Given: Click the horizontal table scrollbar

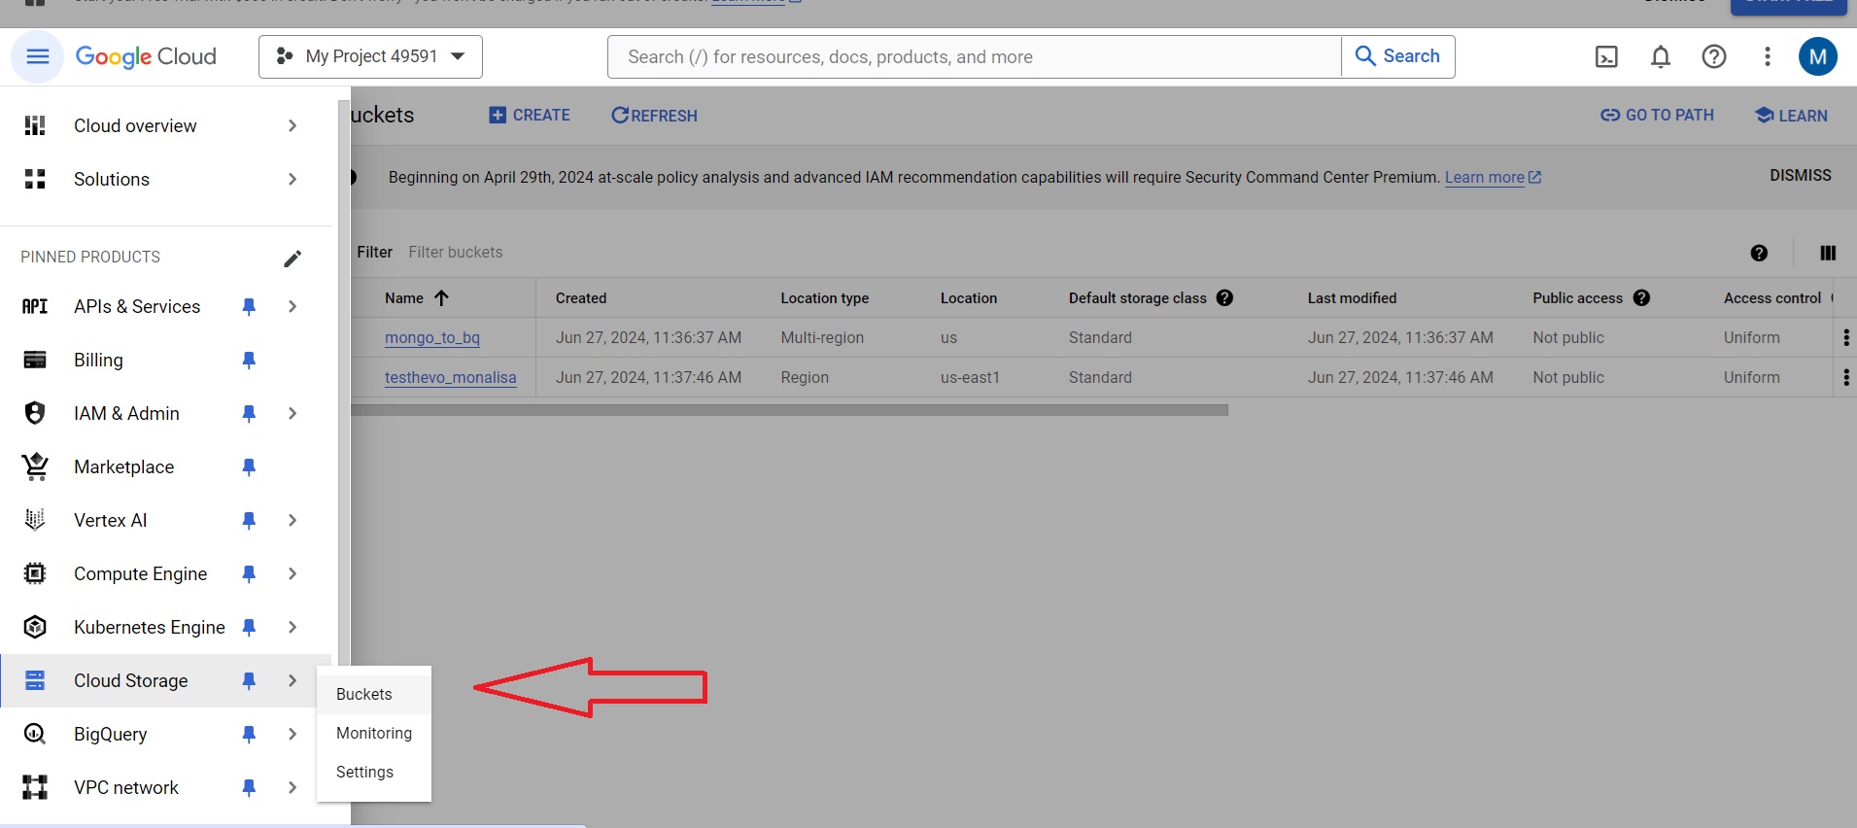Looking at the screenshot, I should 789,410.
